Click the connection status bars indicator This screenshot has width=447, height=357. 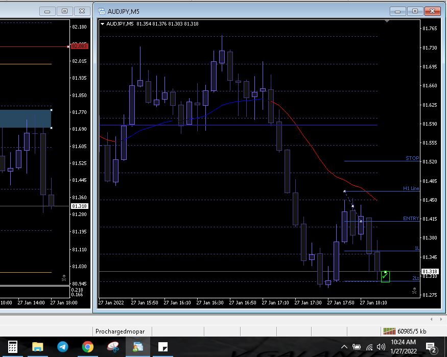389,331
